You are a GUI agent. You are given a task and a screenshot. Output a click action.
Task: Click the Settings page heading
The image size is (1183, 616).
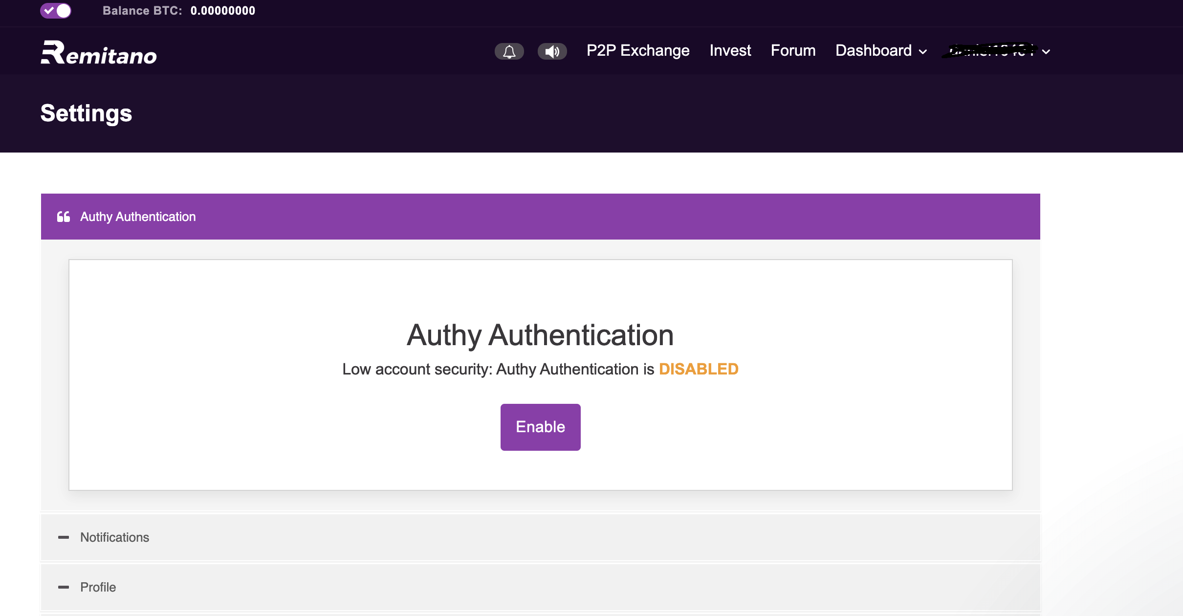[86, 113]
